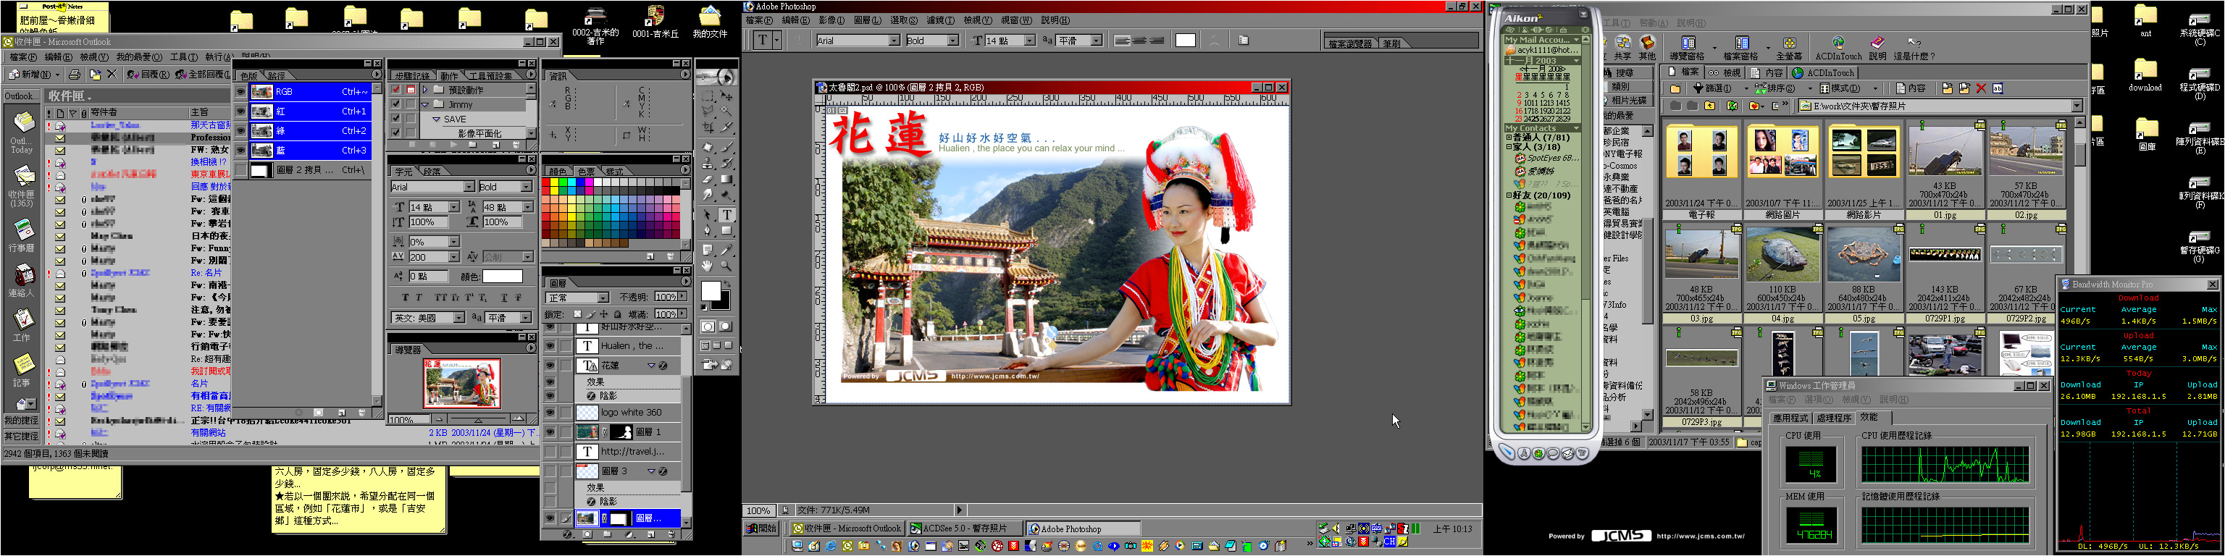
Task: Select the Move tool in Photoshop toolbox
Action: 726,96
